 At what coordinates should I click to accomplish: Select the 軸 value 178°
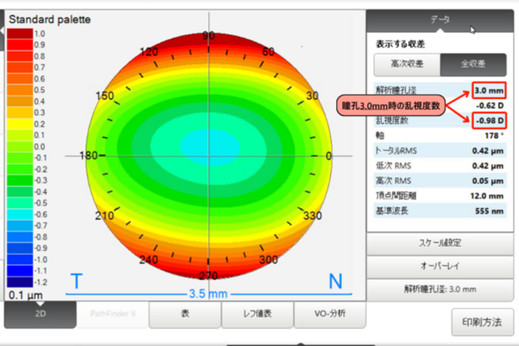click(x=494, y=136)
